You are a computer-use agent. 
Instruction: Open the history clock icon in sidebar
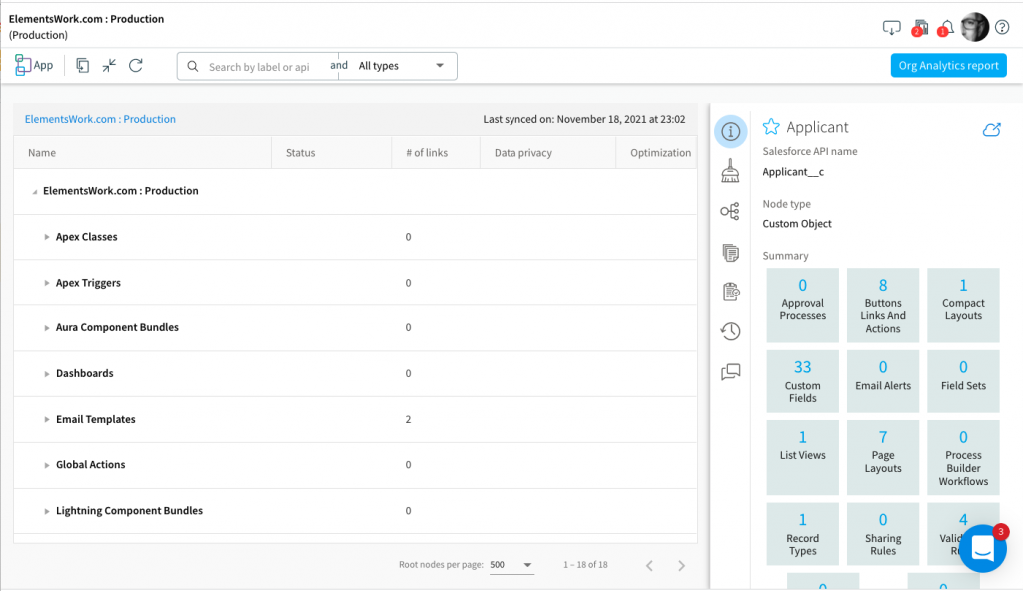click(x=730, y=331)
